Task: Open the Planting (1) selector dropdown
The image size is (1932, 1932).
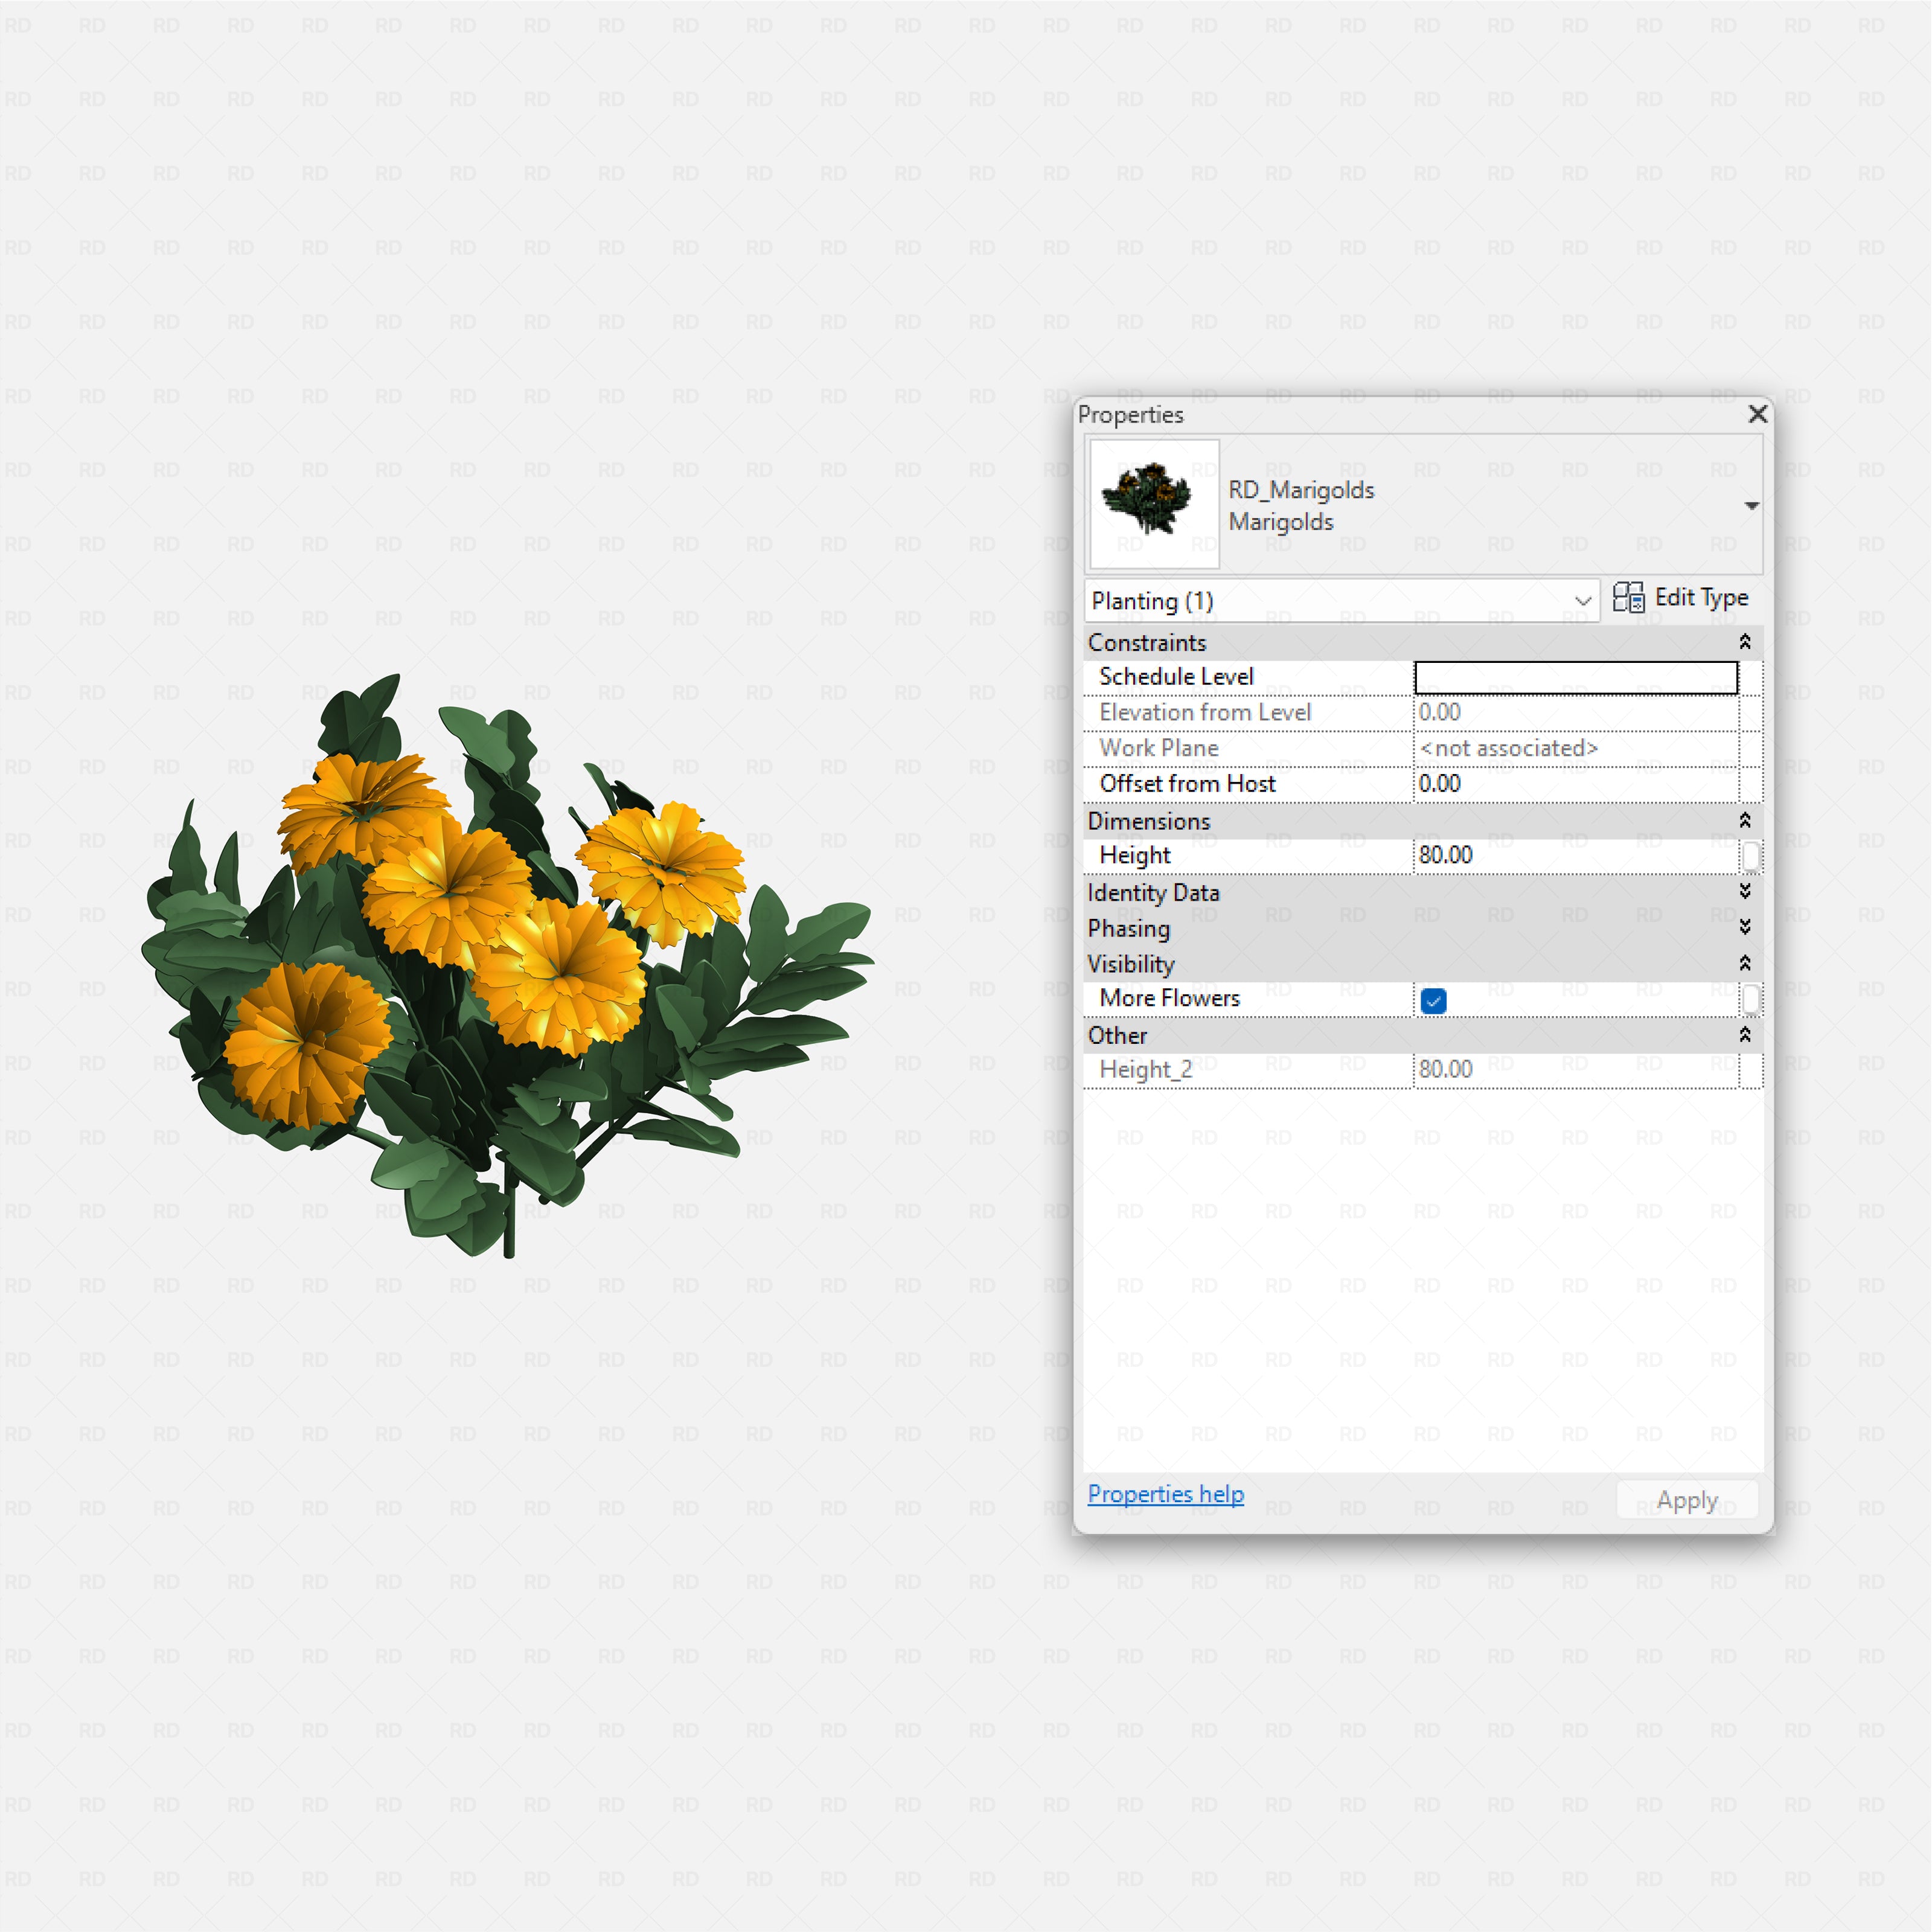Action: pos(1583,601)
